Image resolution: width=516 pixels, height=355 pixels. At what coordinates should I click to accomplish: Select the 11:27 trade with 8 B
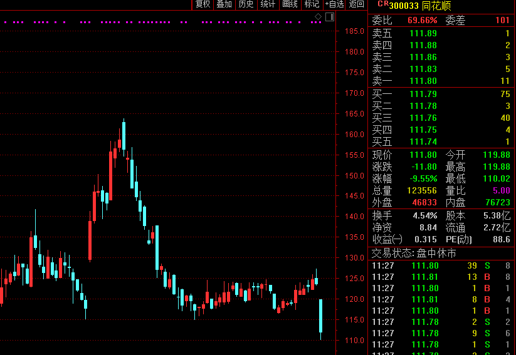[441, 299]
